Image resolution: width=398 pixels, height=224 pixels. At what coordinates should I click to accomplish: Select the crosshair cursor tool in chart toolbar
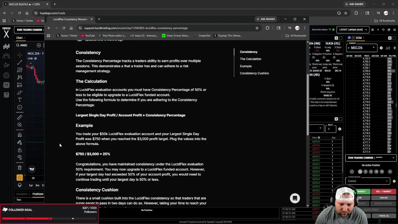pos(20,55)
